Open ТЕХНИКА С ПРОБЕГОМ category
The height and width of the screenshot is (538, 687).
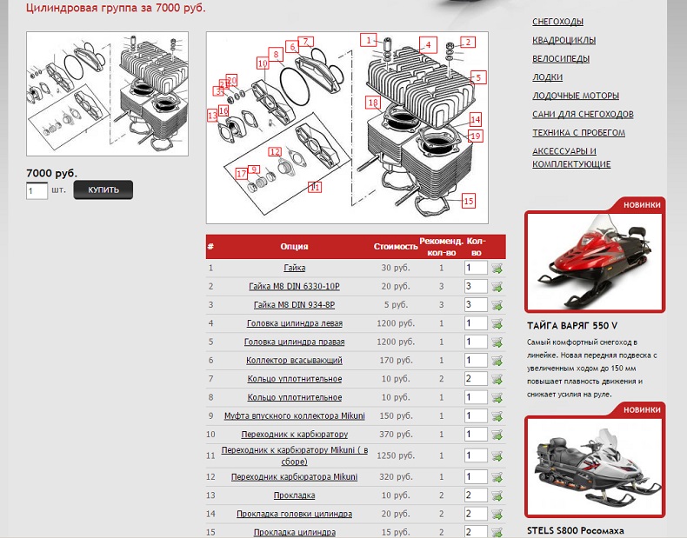click(x=579, y=133)
